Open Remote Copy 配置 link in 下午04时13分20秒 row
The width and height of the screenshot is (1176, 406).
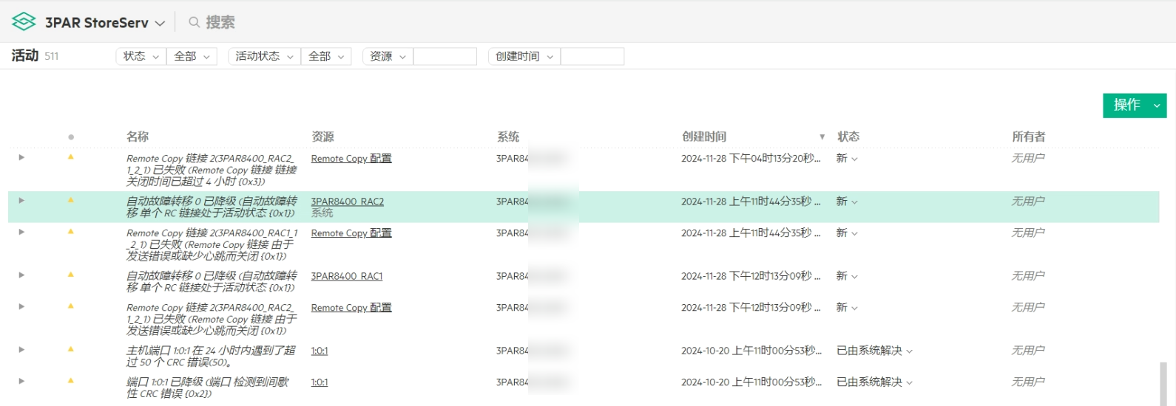point(351,159)
